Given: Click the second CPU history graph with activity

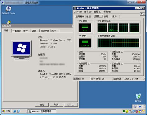Looking at the screenshot, I should pos(113,28).
